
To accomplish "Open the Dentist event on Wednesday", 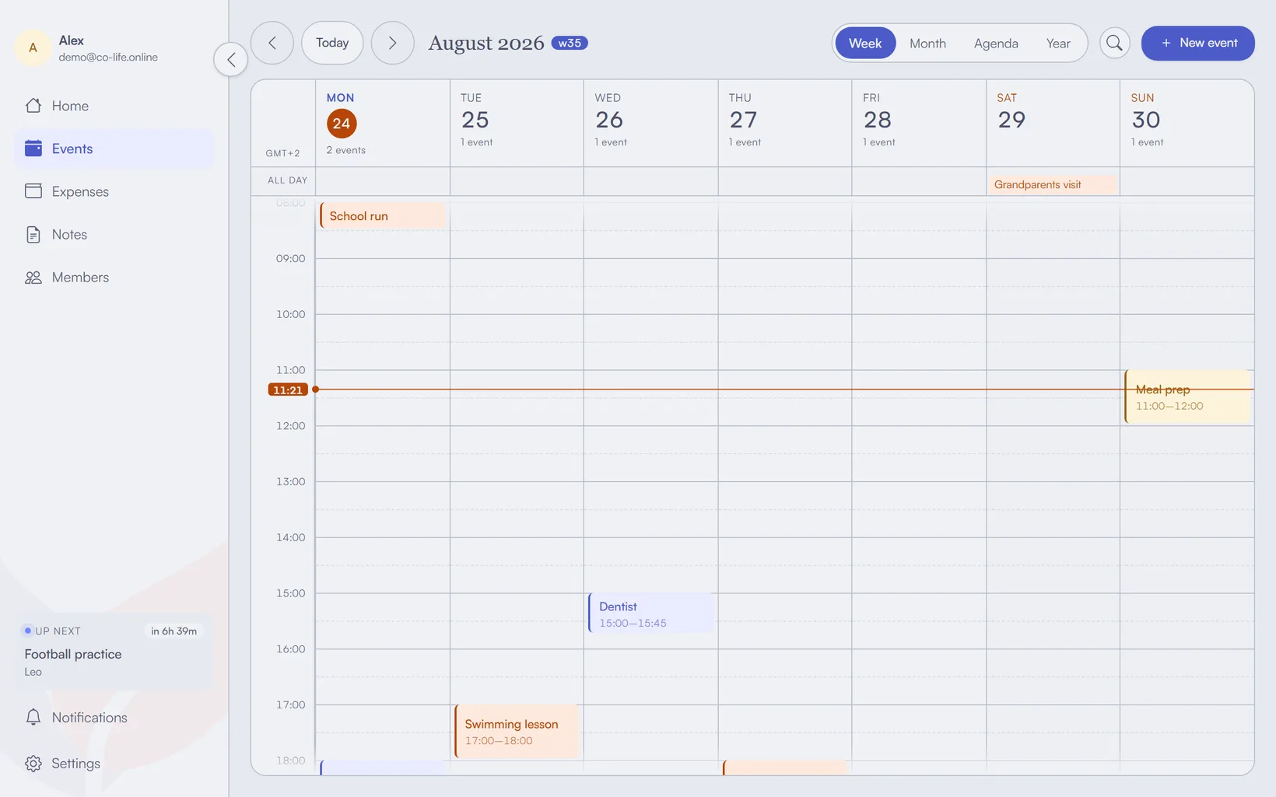I will point(650,613).
